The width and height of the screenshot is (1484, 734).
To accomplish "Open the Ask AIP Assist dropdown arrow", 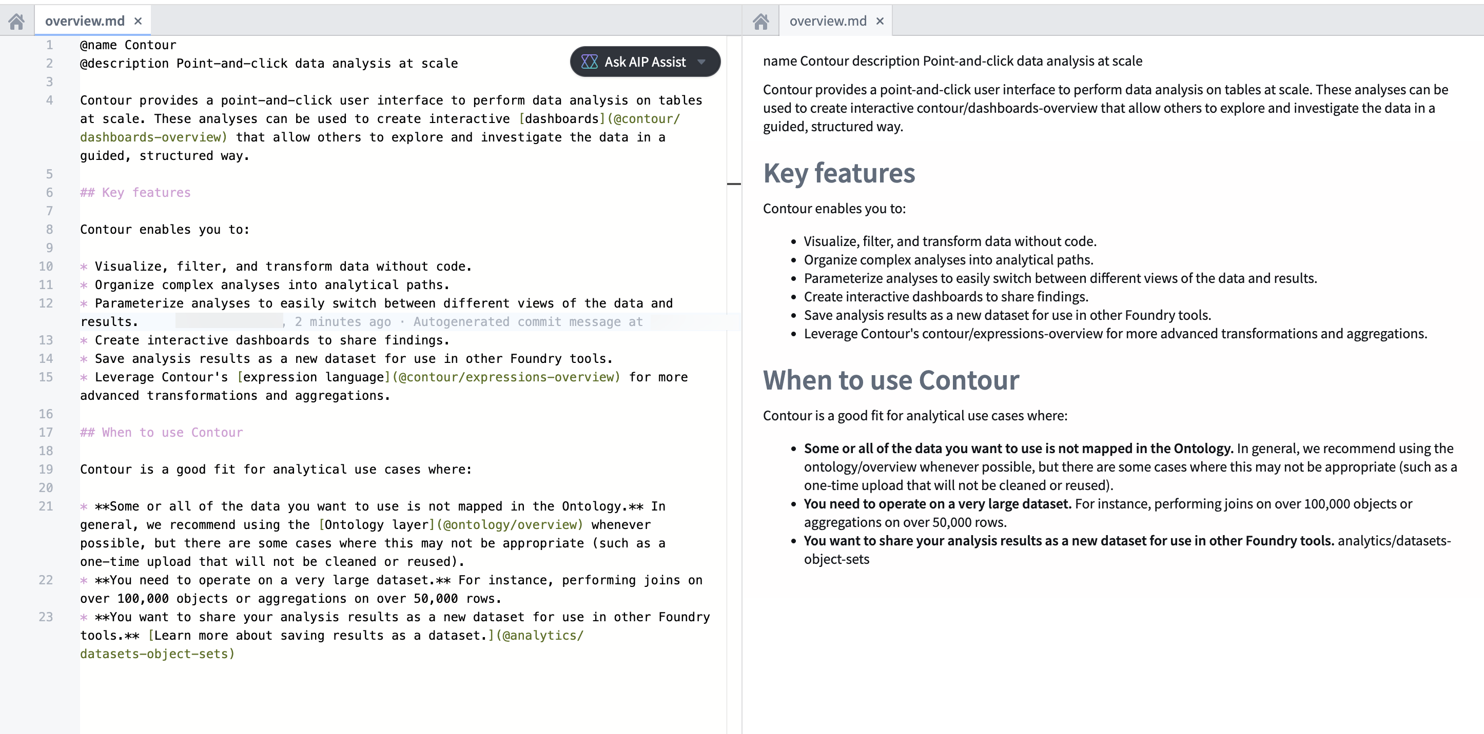I will pyautogui.click(x=701, y=62).
